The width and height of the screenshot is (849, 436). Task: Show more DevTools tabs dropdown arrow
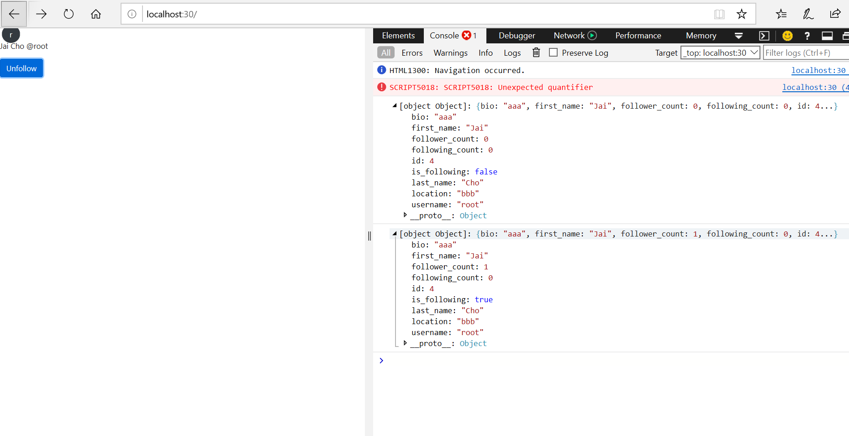click(x=738, y=36)
